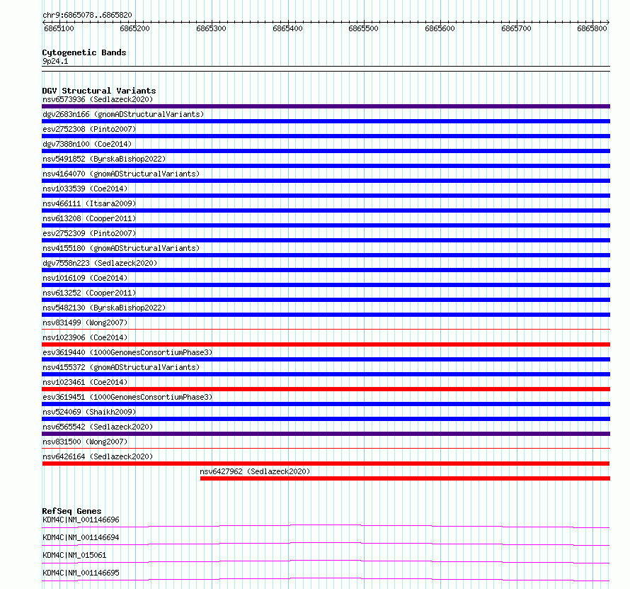This screenshot has width=630, height=589.
Task: Click ruler position 6865200
Action: click(134, 28)
